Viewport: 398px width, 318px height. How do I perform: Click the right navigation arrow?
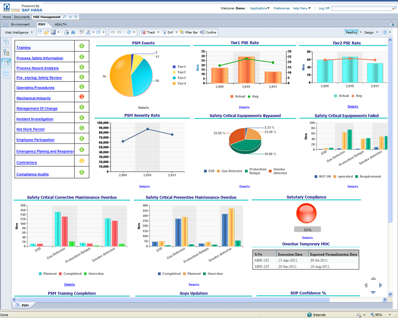(x=380, y=285)
